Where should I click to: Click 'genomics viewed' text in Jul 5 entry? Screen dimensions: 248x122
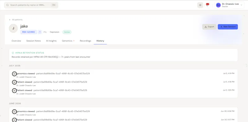tap(26, 74)
